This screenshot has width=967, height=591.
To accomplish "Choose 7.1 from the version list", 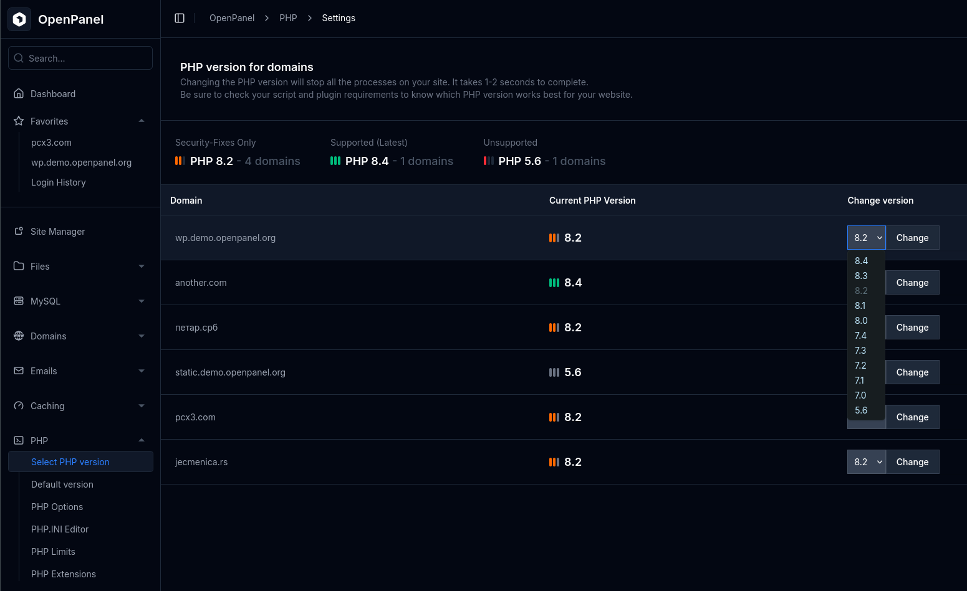I will [866, 381].
